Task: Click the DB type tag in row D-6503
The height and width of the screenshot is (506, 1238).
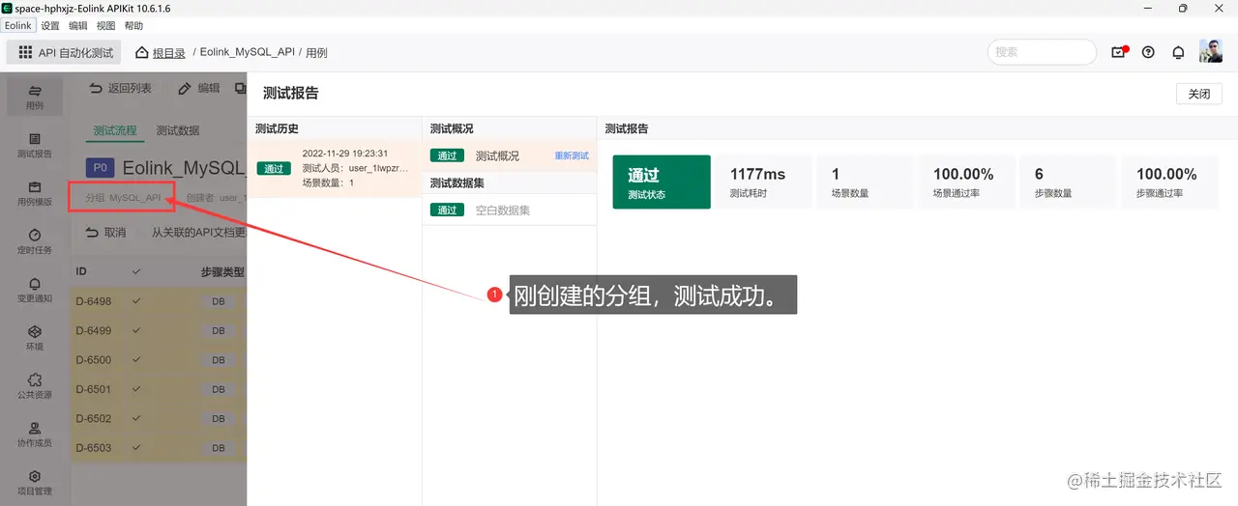Action: pos(219,448)
